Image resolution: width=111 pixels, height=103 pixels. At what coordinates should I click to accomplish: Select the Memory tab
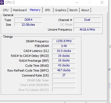(x=35, y=10)
